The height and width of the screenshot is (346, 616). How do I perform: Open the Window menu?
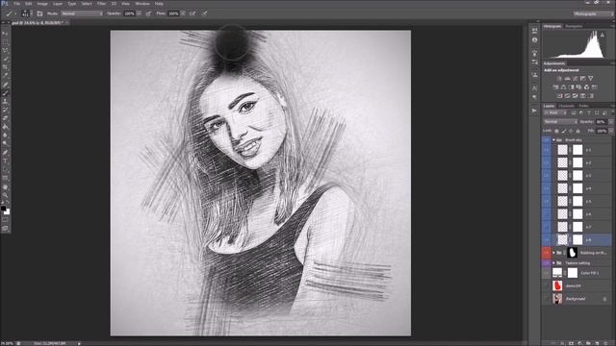(x=142, y=4)
